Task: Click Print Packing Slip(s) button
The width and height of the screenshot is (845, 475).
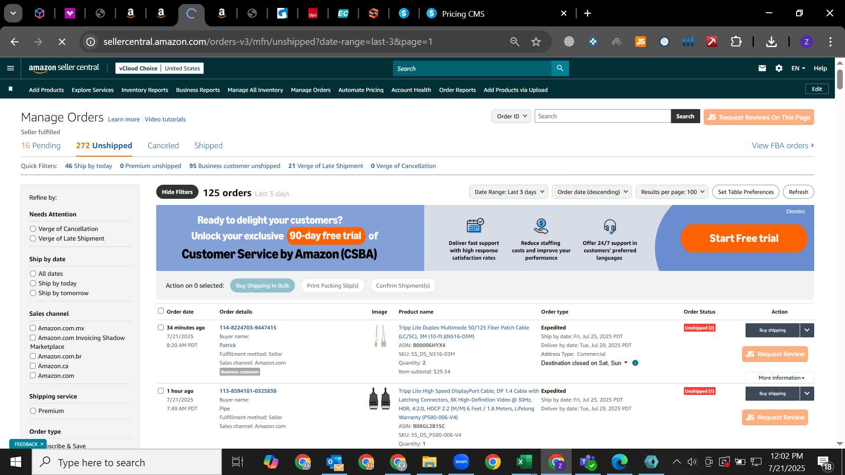Action: pos(333,285)
